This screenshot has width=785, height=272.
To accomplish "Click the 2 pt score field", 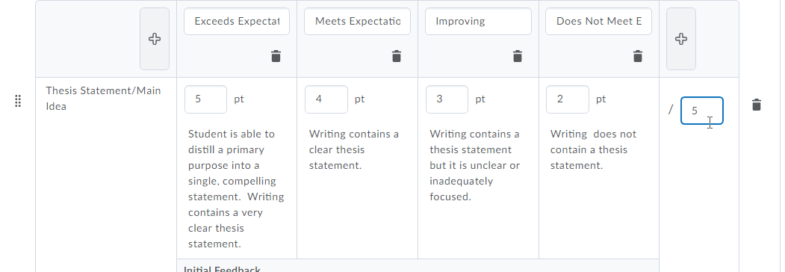I will pyautogui.click(x=568, y=99).
